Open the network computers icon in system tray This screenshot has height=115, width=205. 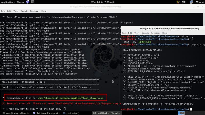tap(191, 2)
